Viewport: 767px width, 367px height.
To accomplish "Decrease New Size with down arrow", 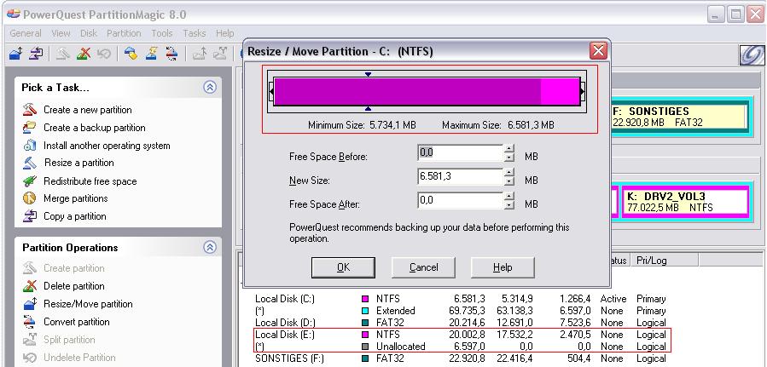I will pos(509,181).
